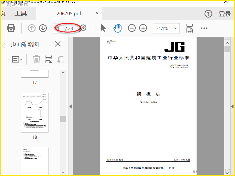Screen dimensions: 235x176
Task: Select the page 17 thumbnail
Action: pyautogui.click(x=35, y=74)
